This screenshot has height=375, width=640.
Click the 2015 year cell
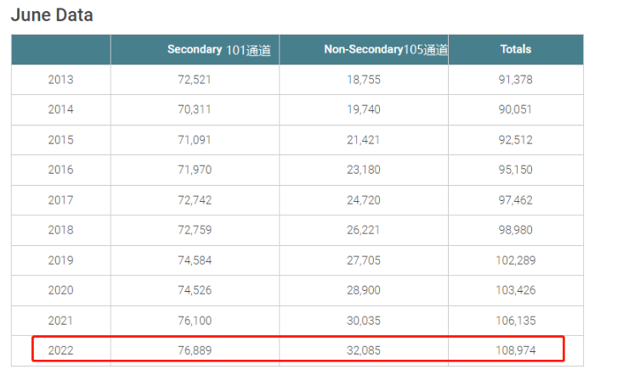(60, 140)
